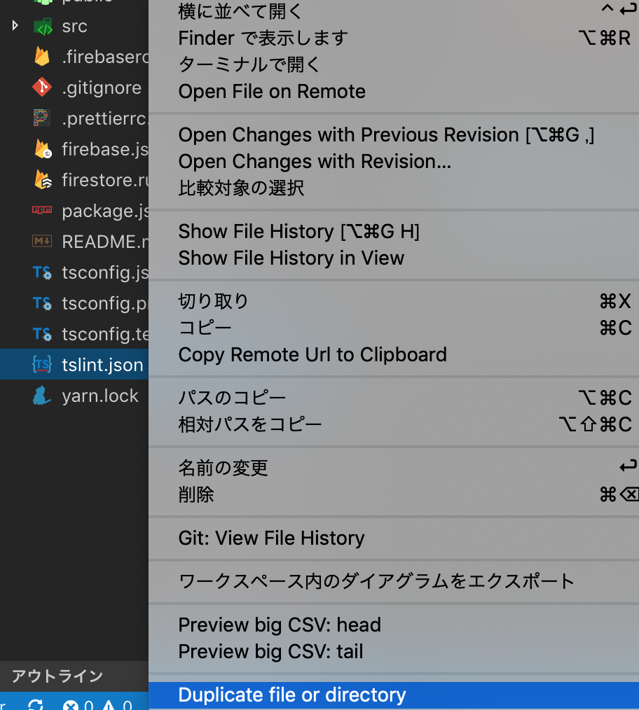639x710 pixels.
Task: Click the npm icon beside package.json
Action: [43, 211]
